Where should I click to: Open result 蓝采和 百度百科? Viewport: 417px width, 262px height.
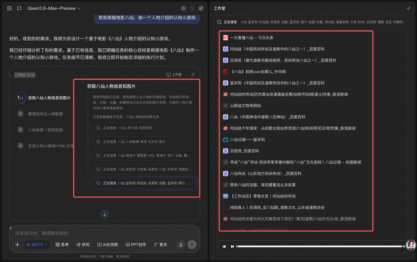pyautogui.click(x=277, y=83)
